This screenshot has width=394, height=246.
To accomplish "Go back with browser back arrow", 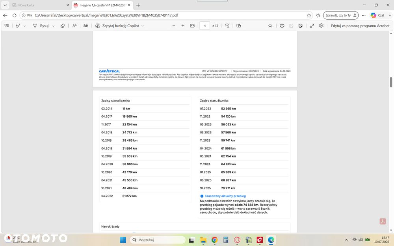I will [x=5, y=15].
